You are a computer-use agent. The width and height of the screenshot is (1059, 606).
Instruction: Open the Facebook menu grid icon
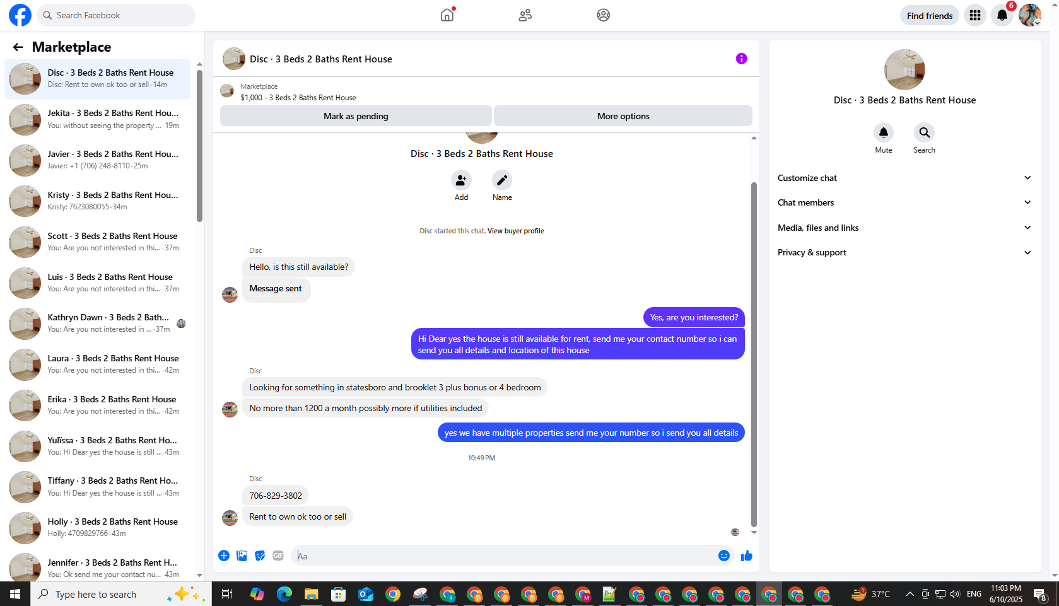(x=975, y=15)
